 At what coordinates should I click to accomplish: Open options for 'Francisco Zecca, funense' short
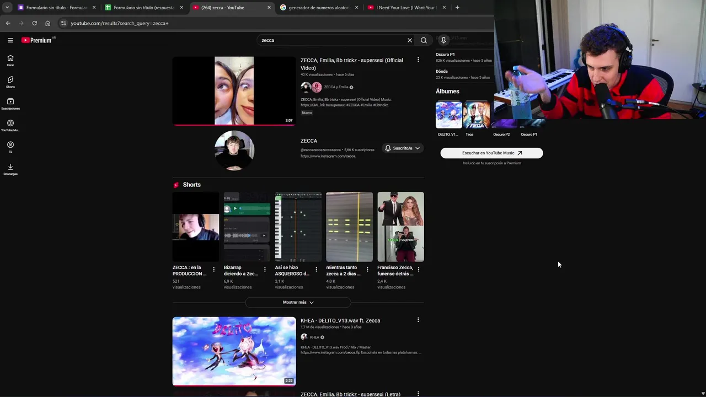click(x=419, y=270)
